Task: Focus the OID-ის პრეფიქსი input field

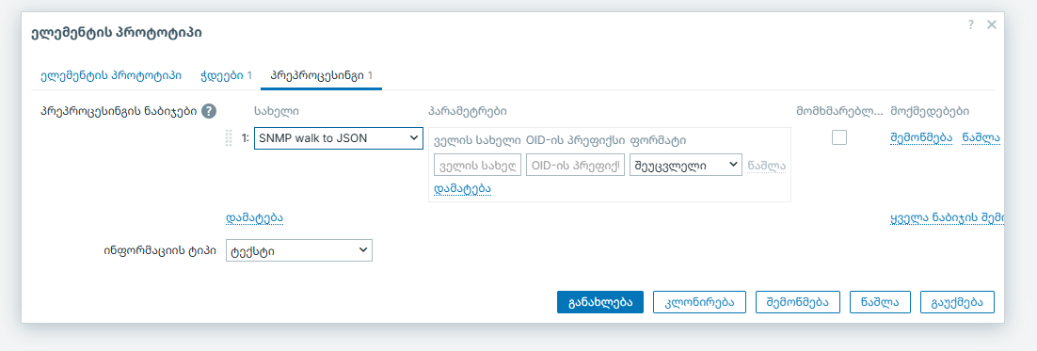Action: pos(575,166)
